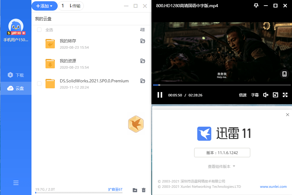The width and height of the screenshot is (292, 195).
Task: Mute the video player volume
Action: tap(266, 95)
